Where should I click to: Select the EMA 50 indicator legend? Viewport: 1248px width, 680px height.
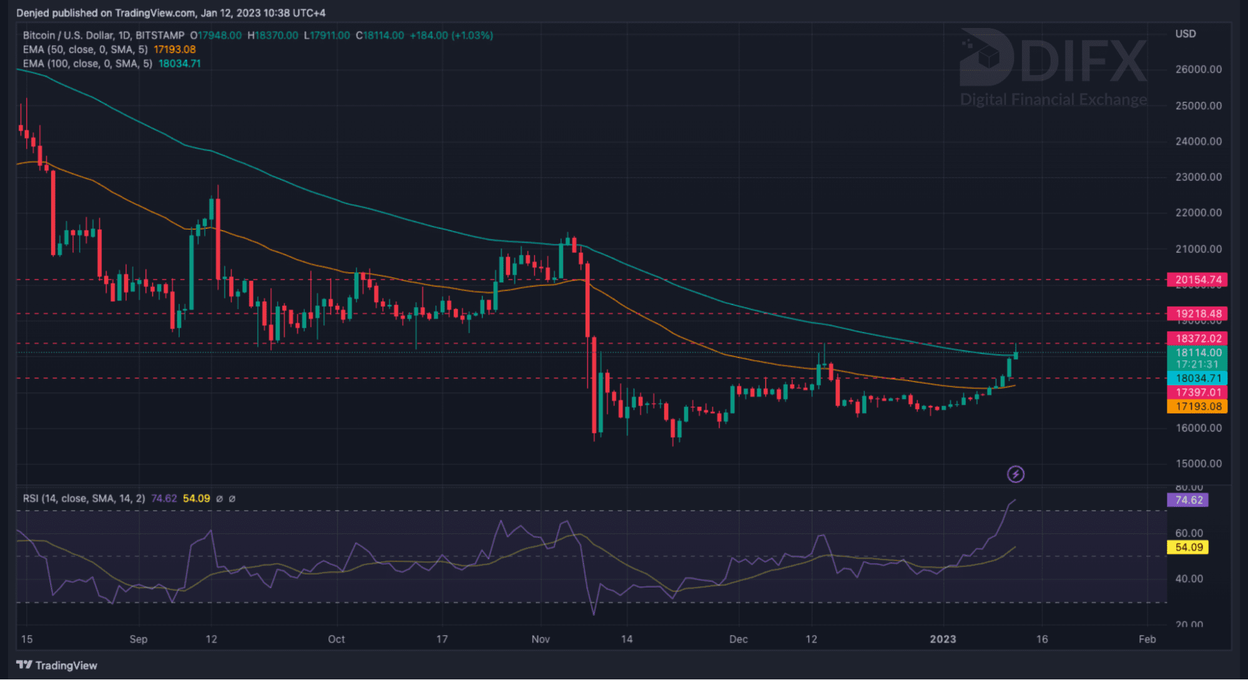pos(85,49)
